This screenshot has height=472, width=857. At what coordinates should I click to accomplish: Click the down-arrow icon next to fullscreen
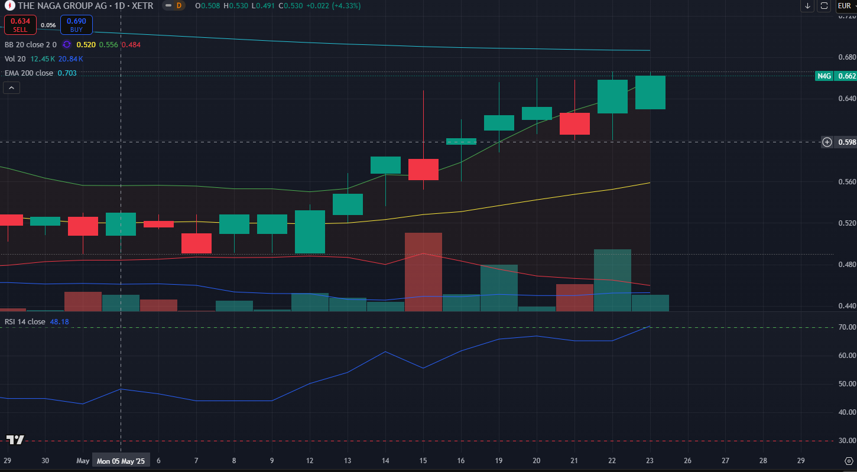pos(808,6)
